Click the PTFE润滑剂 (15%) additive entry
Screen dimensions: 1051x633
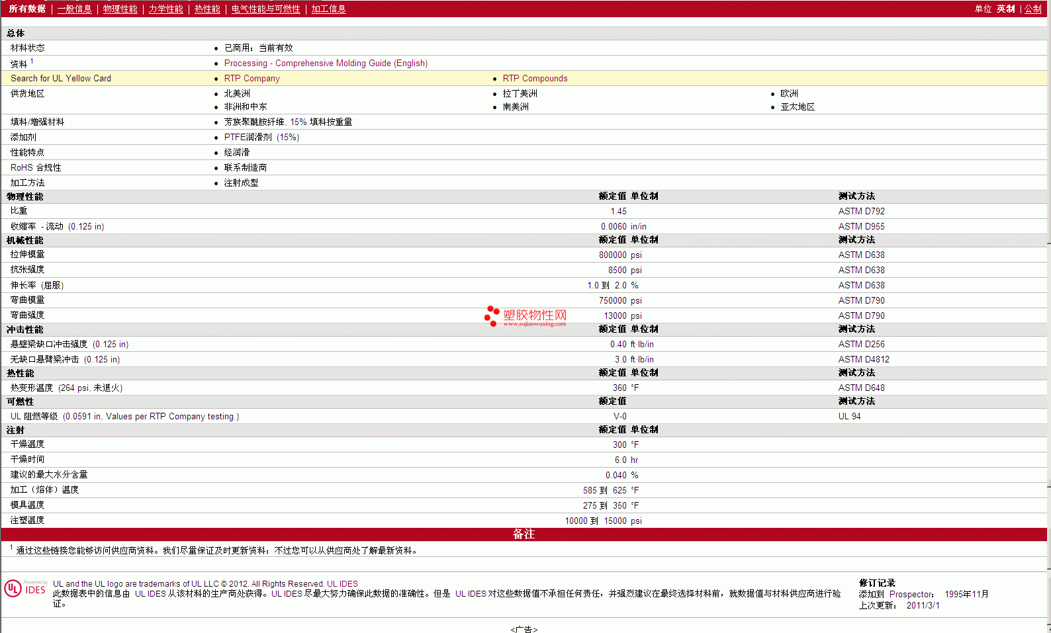(x=261, y=138)
